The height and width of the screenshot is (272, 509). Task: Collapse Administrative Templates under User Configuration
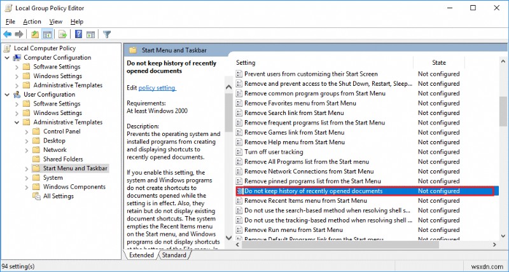17,123
